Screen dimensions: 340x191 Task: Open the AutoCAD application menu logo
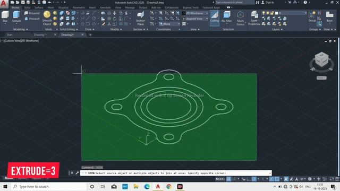pyautogui.click(x=4, y=4)
